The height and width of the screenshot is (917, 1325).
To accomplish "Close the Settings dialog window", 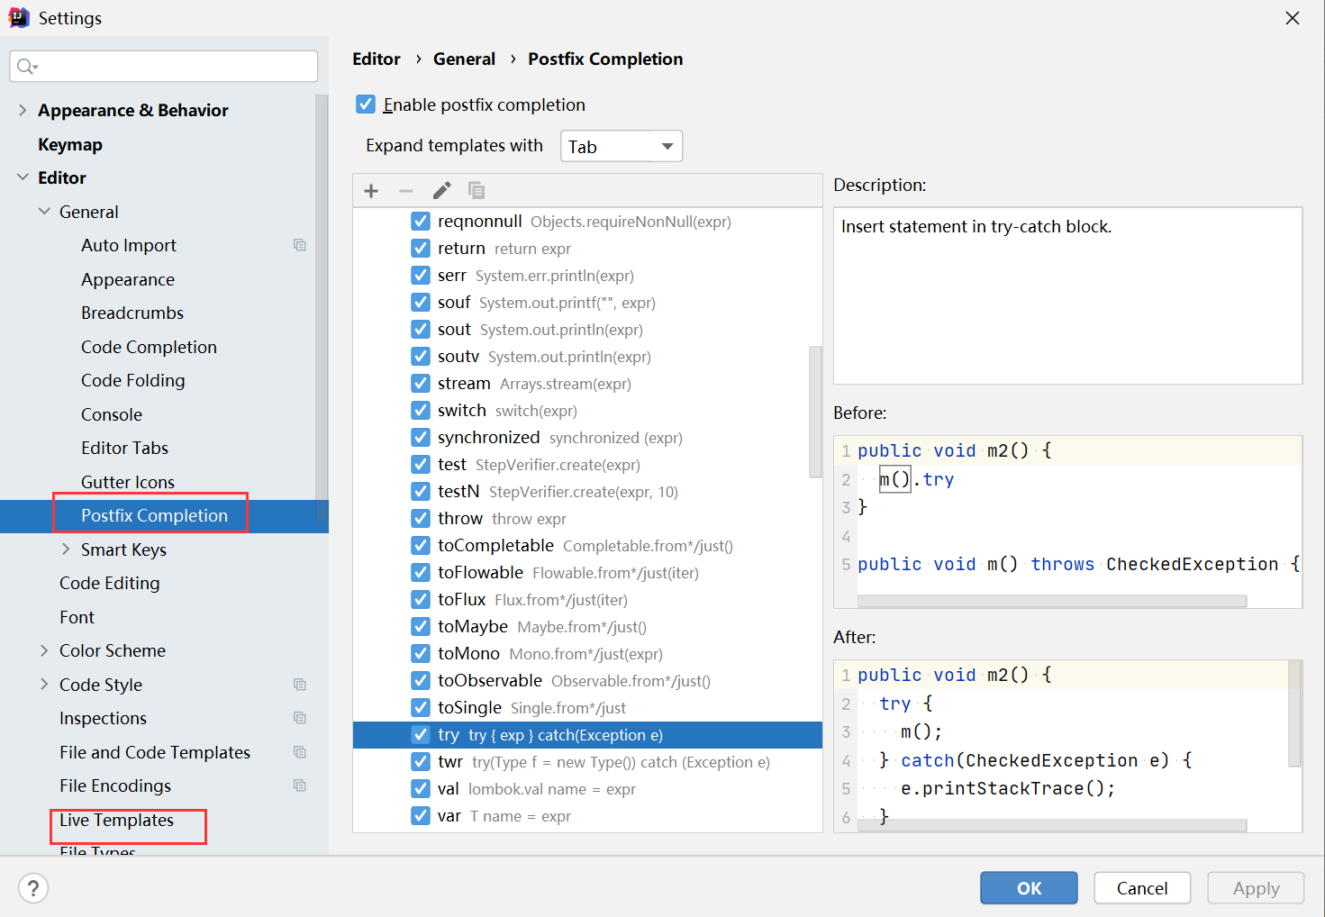I will [1293, 18].
